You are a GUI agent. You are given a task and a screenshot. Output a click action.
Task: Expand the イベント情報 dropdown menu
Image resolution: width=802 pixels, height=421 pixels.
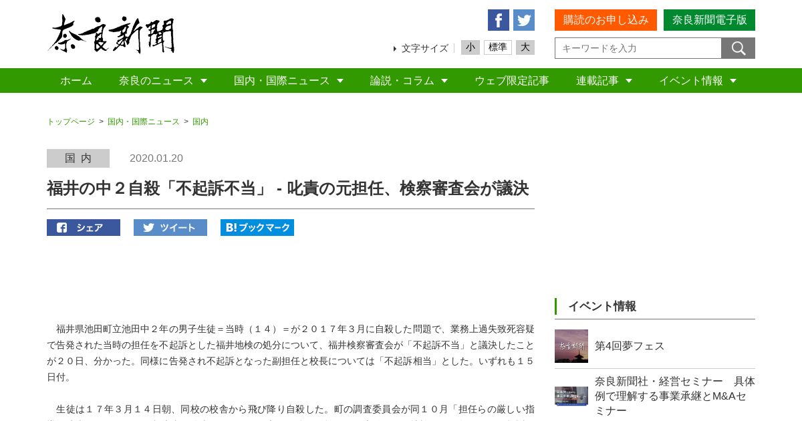tap(698, 80)
